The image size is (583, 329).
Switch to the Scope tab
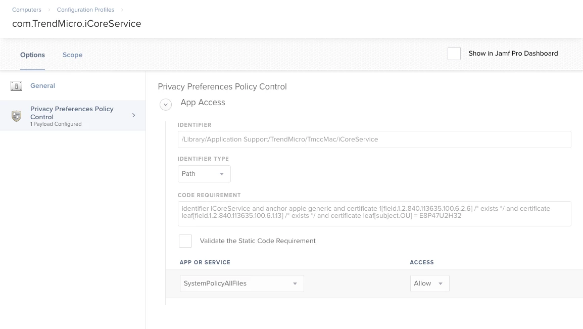pyautogui.click(x=73, y=55)
